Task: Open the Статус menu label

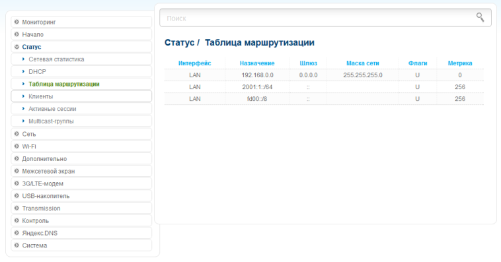Action: [31, 47]
